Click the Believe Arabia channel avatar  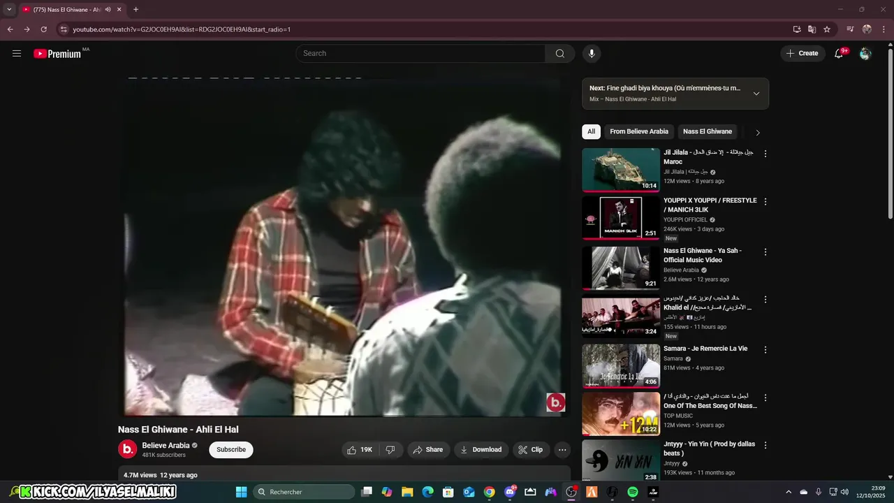coord(127,449)
